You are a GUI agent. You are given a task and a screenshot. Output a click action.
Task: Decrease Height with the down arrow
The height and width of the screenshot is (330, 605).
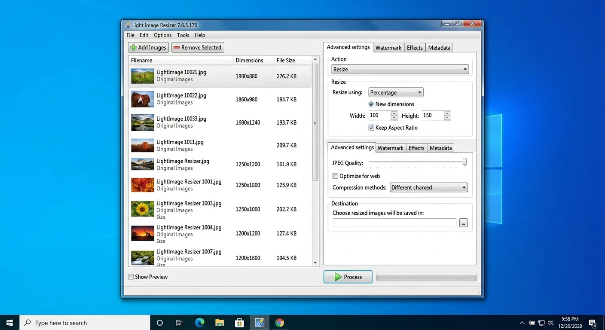click(x=447, y=118)
